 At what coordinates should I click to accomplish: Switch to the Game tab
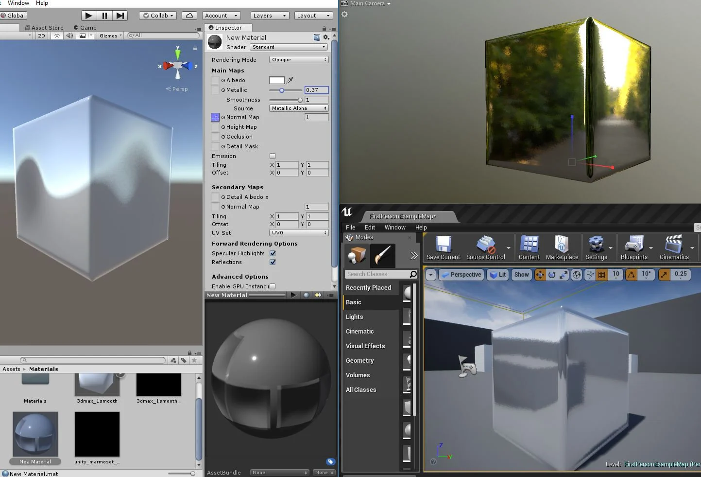pyautogui.click(x=85, y=28)
